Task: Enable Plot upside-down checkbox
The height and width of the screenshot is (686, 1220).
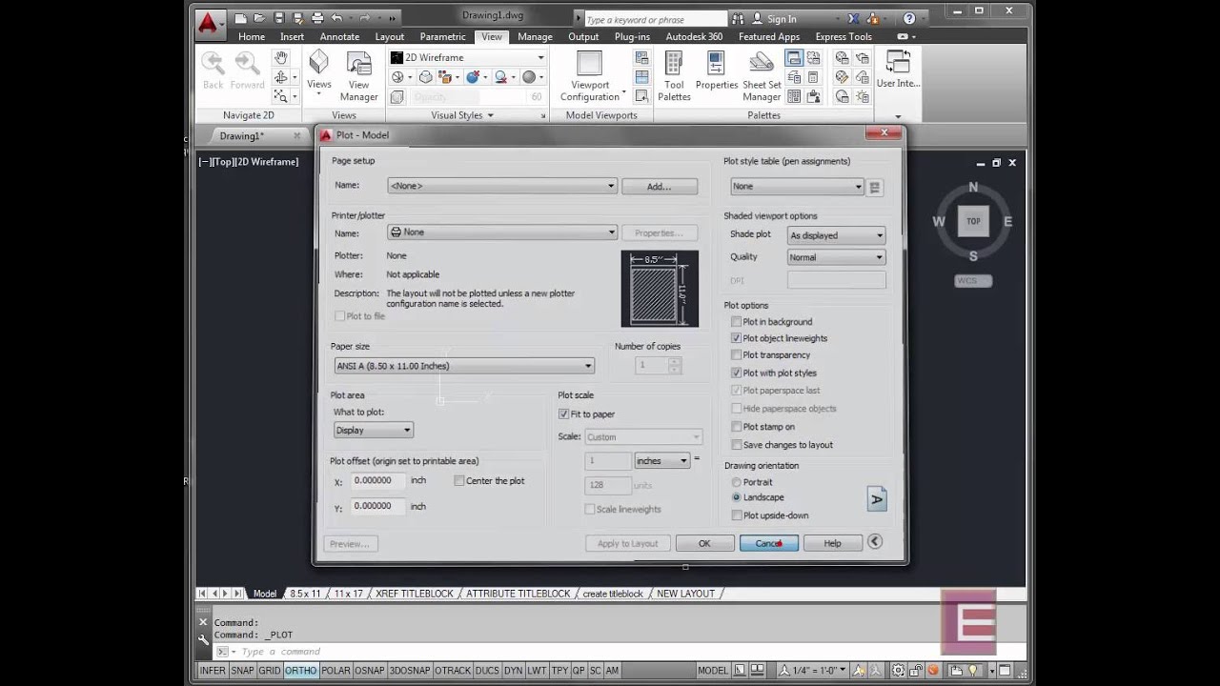Action: (736, 515)
